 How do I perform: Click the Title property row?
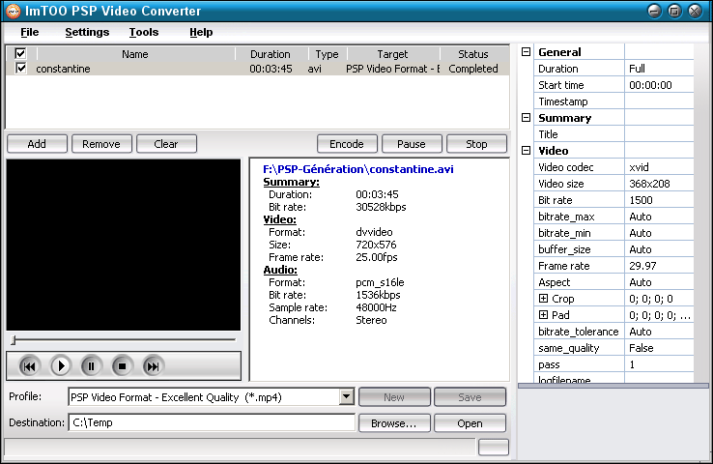613,134
